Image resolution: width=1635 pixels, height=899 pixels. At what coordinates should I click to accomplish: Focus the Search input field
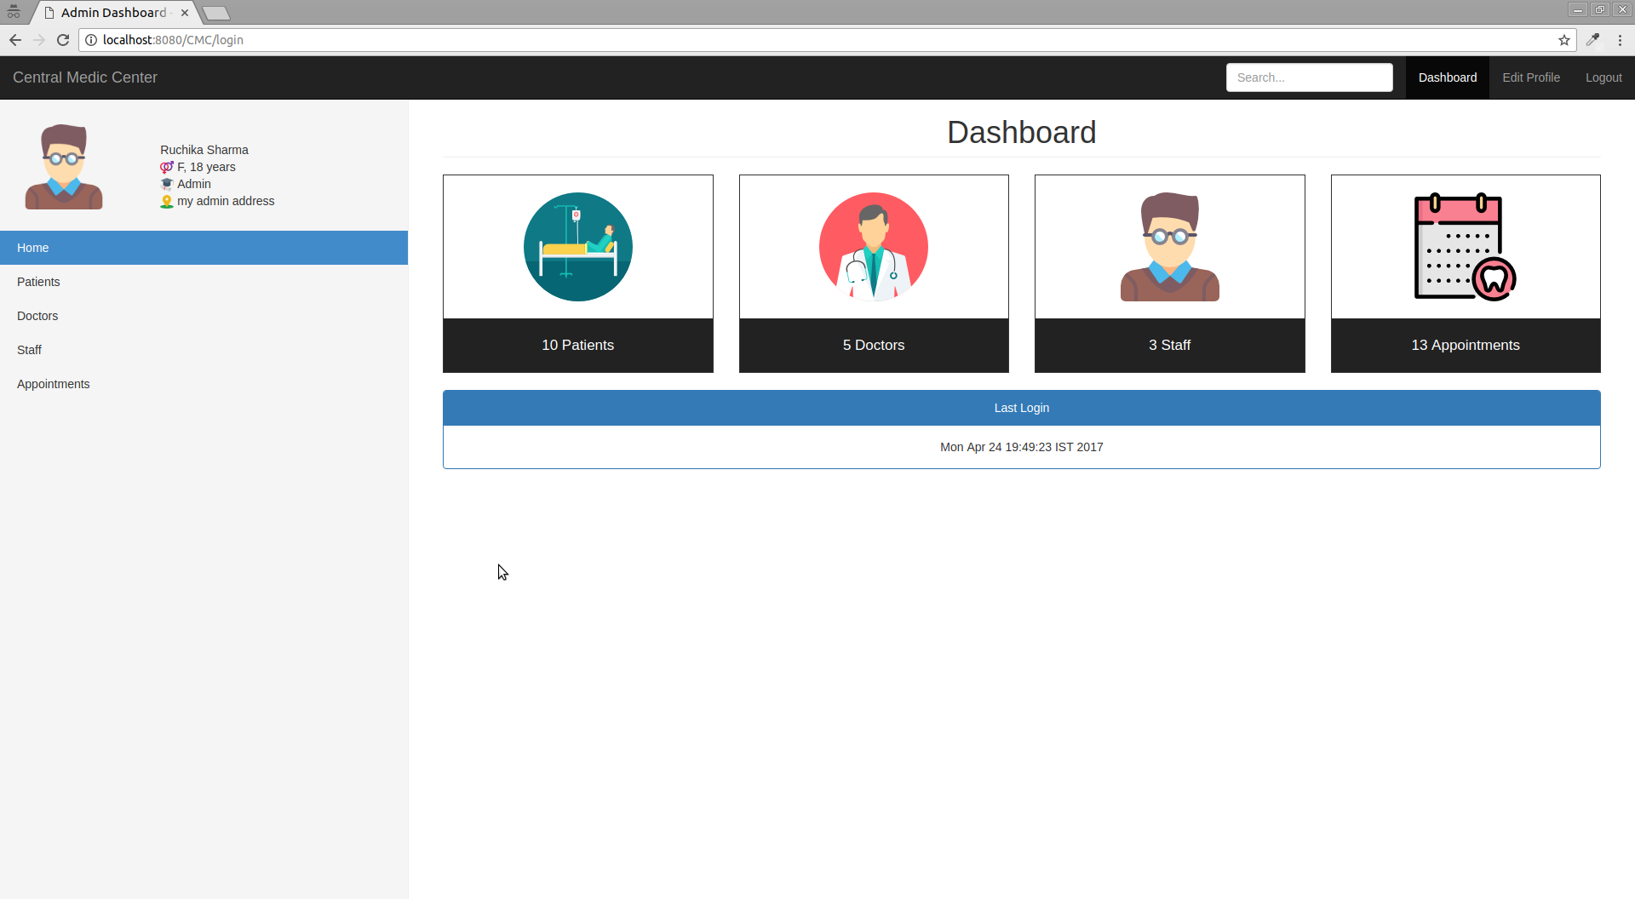(x=1309, y=77)
